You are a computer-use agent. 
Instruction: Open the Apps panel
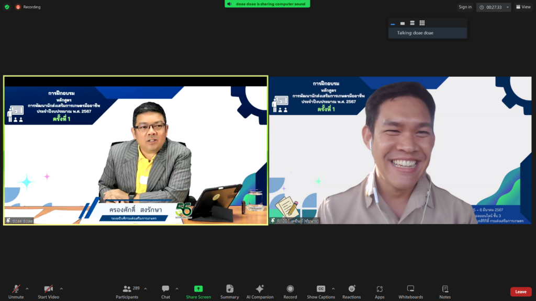379,292
